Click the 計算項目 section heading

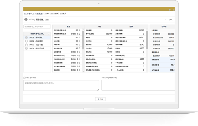155,31
